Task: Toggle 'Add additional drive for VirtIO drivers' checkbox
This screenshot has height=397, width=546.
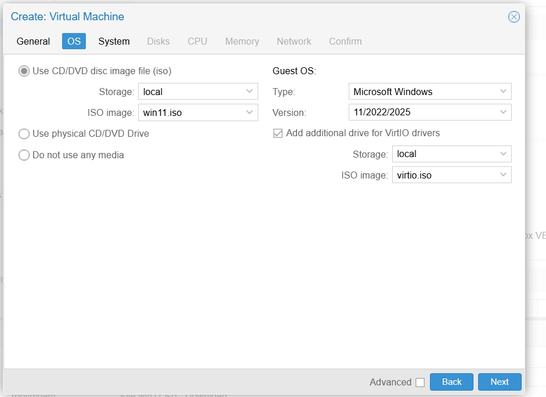Action: (x=278, y=133)
